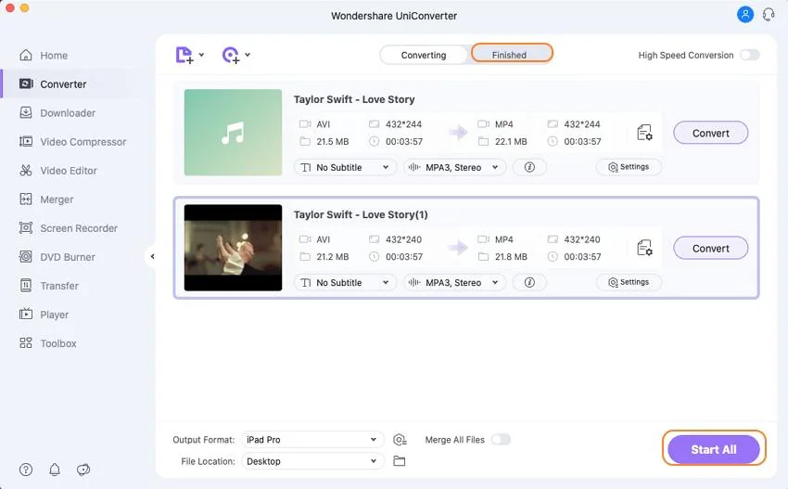Viewport: 788px width, 489px height.
Task: Click the Home house icon
Action: 26,55
